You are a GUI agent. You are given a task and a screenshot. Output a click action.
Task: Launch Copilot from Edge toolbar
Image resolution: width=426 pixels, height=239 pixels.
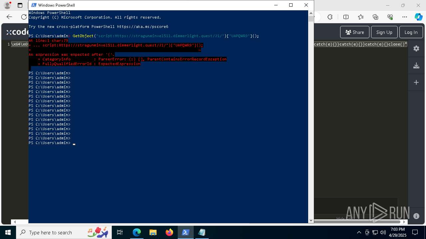(x=418, y=17)
